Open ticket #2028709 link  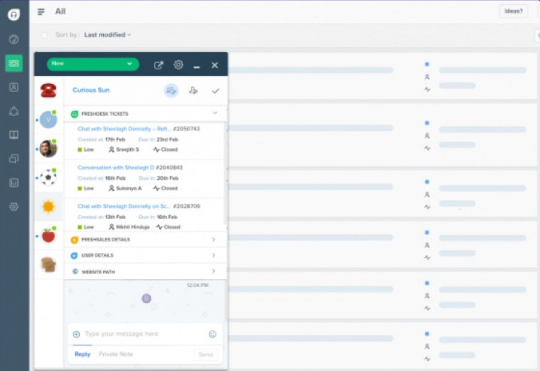[139, 206]
